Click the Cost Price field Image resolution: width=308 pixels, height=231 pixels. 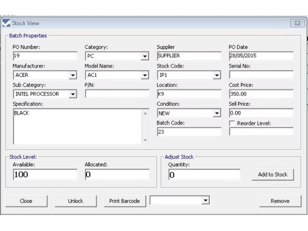[261, 94]
